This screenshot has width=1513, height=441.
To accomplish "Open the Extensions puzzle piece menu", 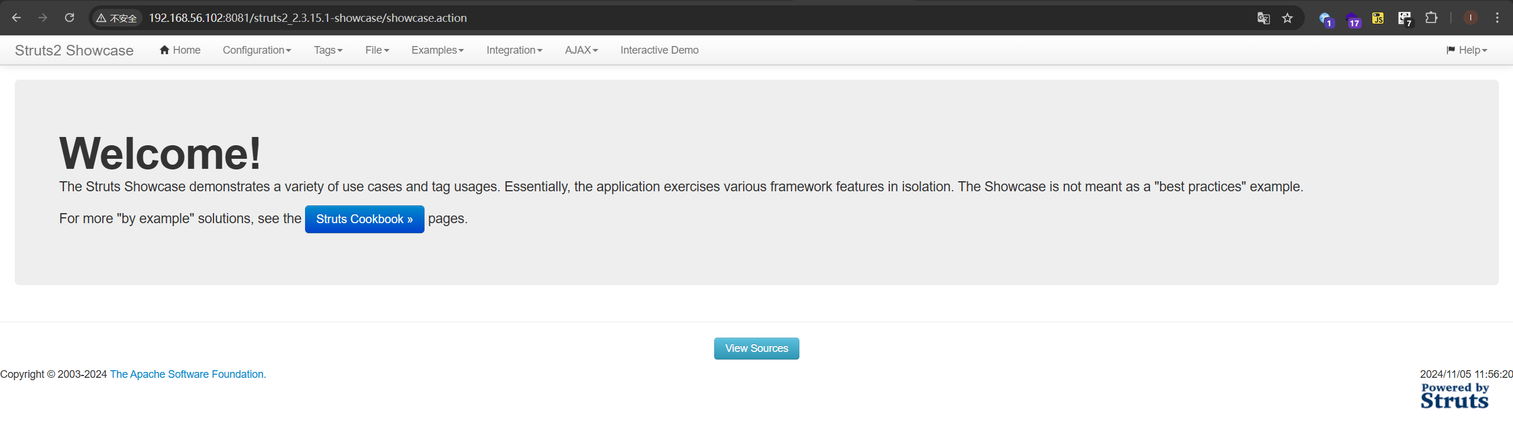I will 1431,18.
